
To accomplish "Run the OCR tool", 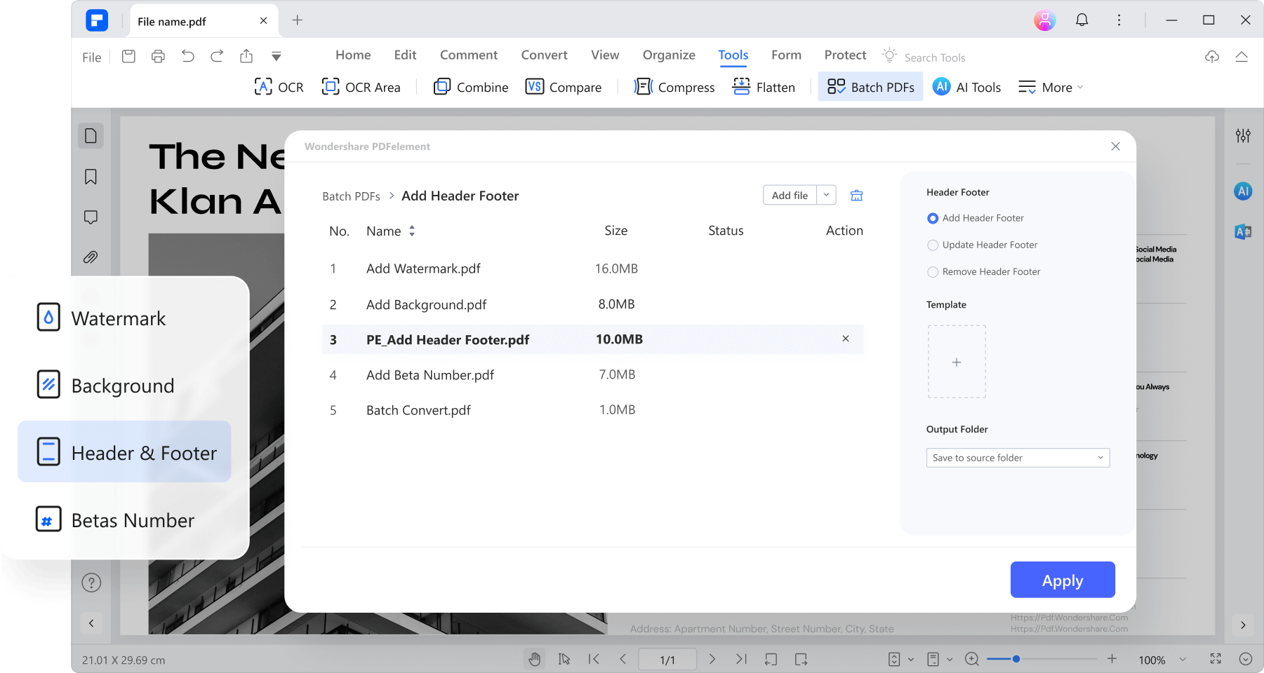I will (x=279, y=87).
